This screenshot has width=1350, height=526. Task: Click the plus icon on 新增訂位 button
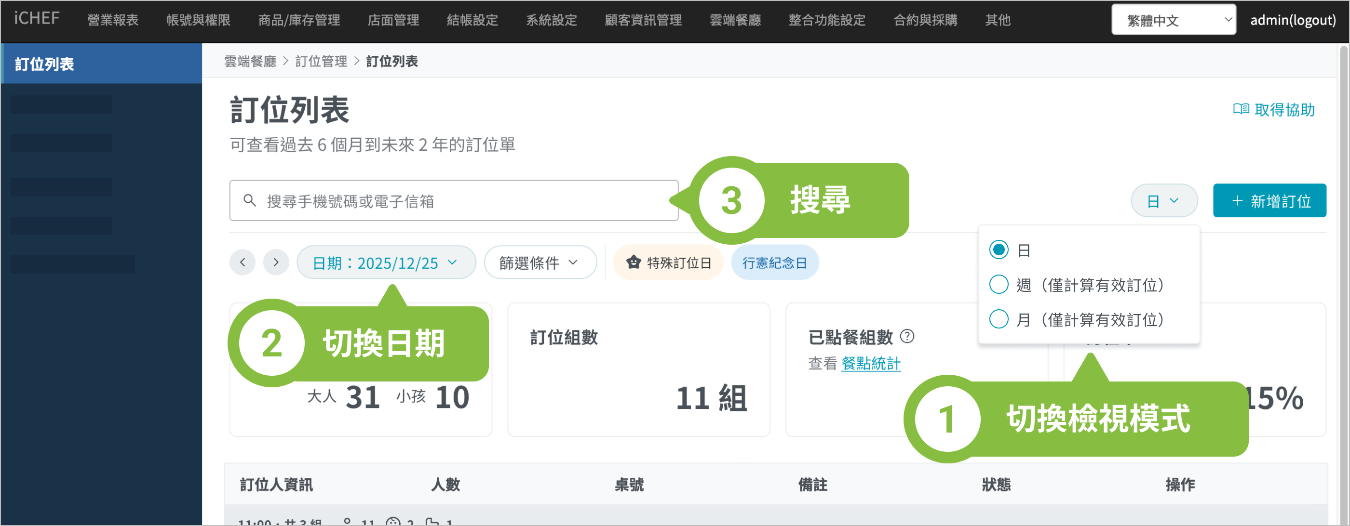click(1237, 200)
